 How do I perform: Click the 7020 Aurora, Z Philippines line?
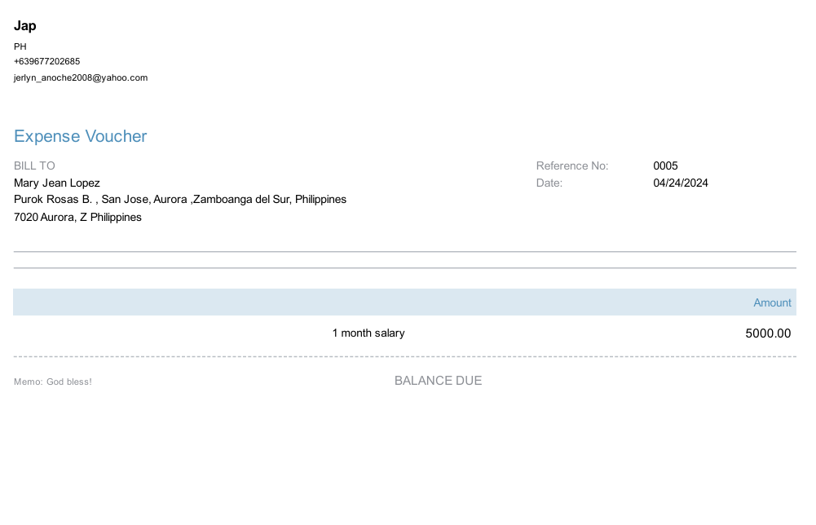coord(77,218)
